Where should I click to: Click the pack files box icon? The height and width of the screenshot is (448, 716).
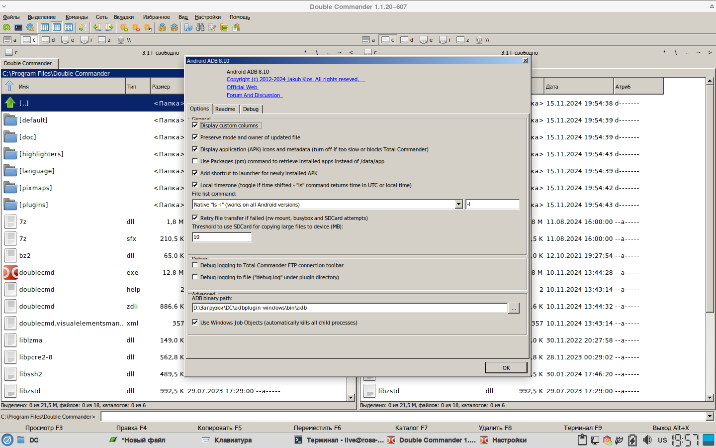click(162, 27)
